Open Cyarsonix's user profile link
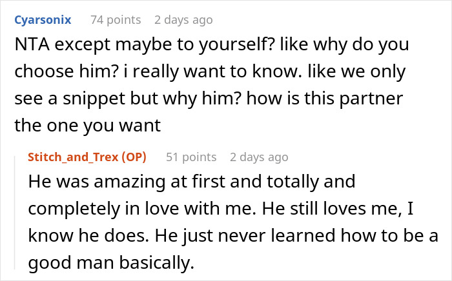Image resolution: width=452 pixels, height=281 pixels. pos(43,20)
